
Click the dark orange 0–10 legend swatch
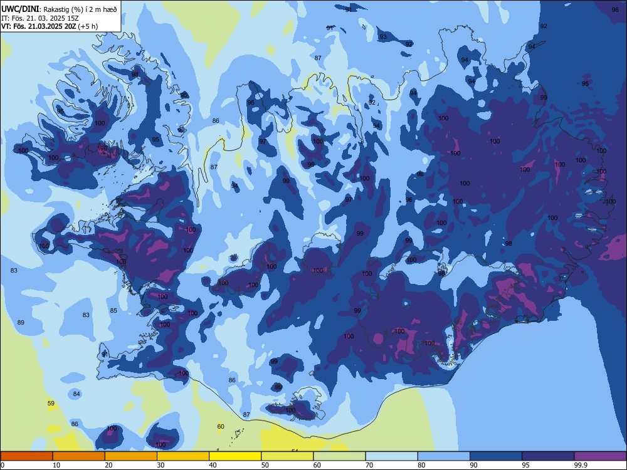pyautogui.click(x=26, y=456)
